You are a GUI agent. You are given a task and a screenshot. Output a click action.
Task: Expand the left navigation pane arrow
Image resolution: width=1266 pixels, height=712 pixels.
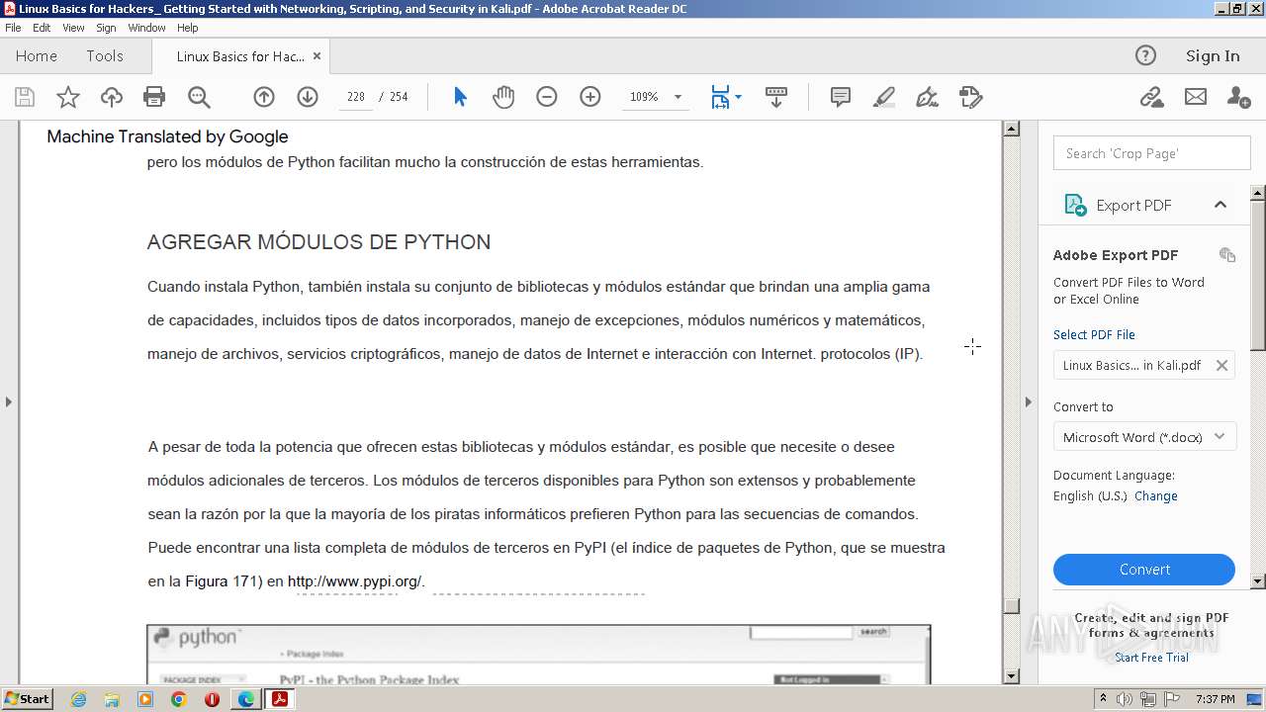point(9,401)
